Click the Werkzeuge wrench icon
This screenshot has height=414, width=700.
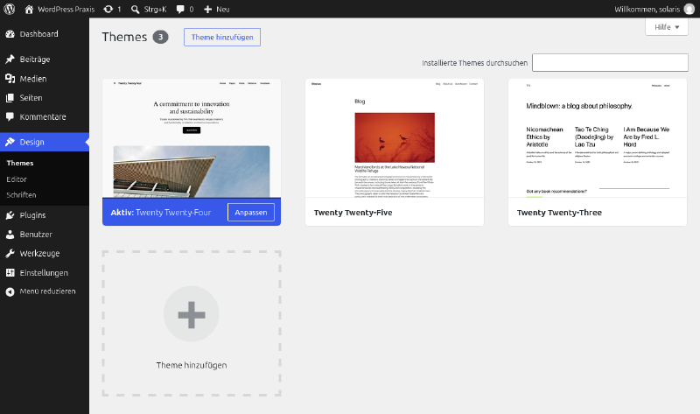[x=10, y=253]
